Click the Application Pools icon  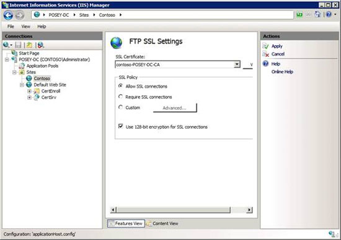click(x=22, y=66)
